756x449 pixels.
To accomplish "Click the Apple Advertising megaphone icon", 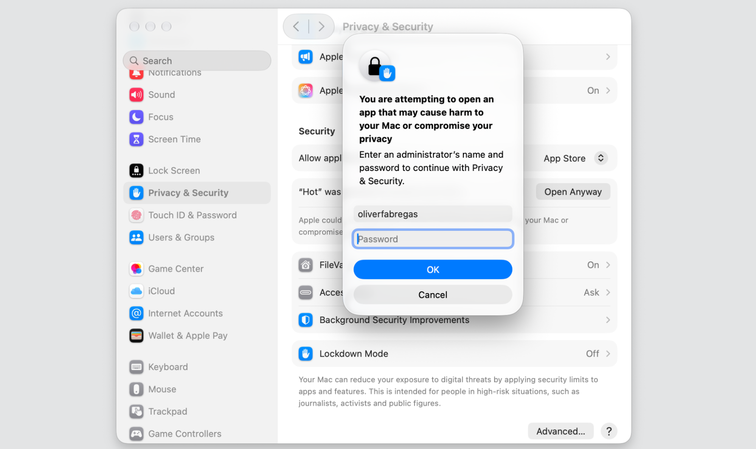I will (x=306, y=57).
